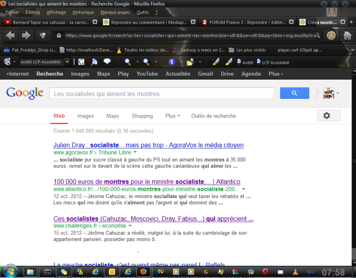
Task: Click the blue info icon in toolbar
Action: (172, 62)
